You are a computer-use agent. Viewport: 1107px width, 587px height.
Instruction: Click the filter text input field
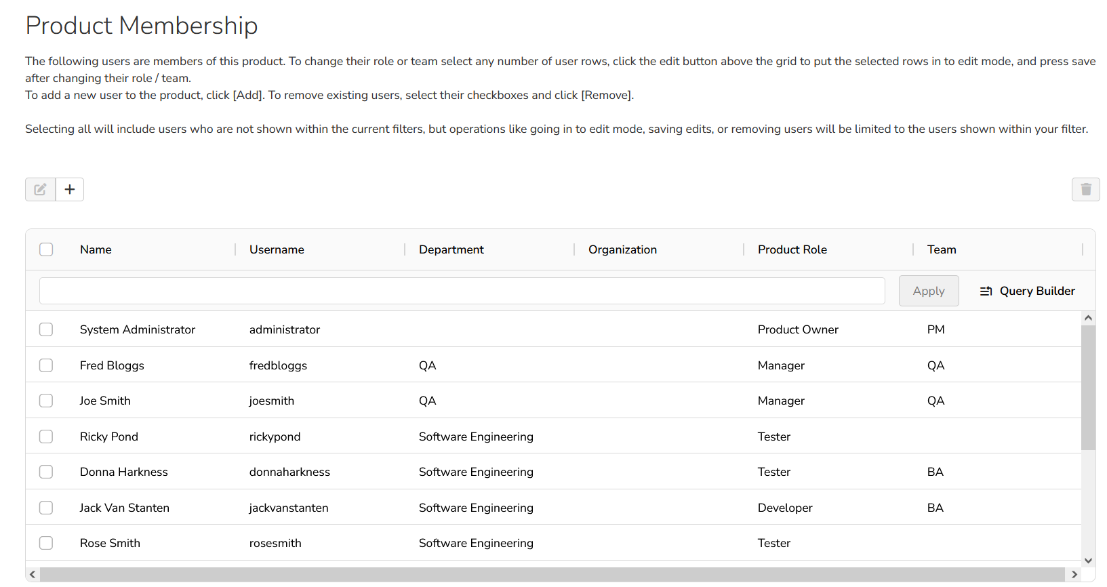tap(462, 291)
